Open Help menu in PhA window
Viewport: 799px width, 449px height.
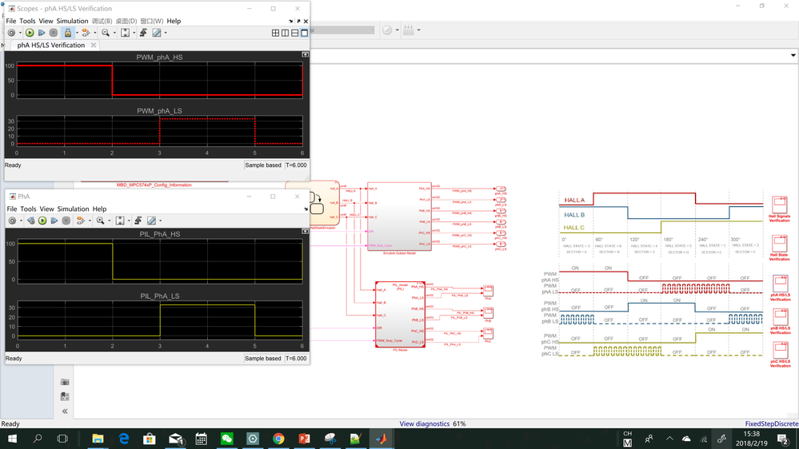[99, 209]
